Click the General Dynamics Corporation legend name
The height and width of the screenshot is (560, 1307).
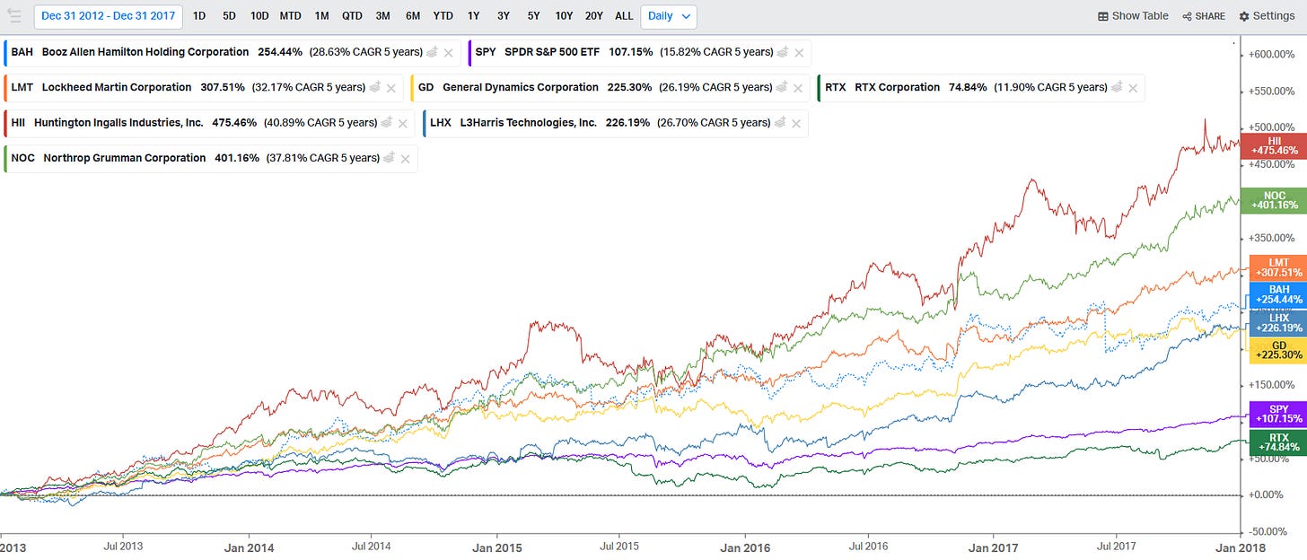[x=521, y=87]
